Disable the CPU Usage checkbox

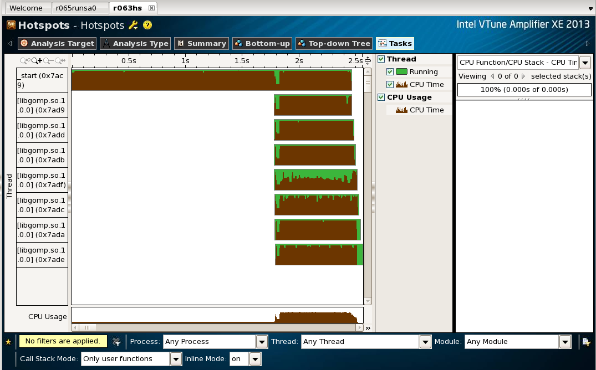381,97
